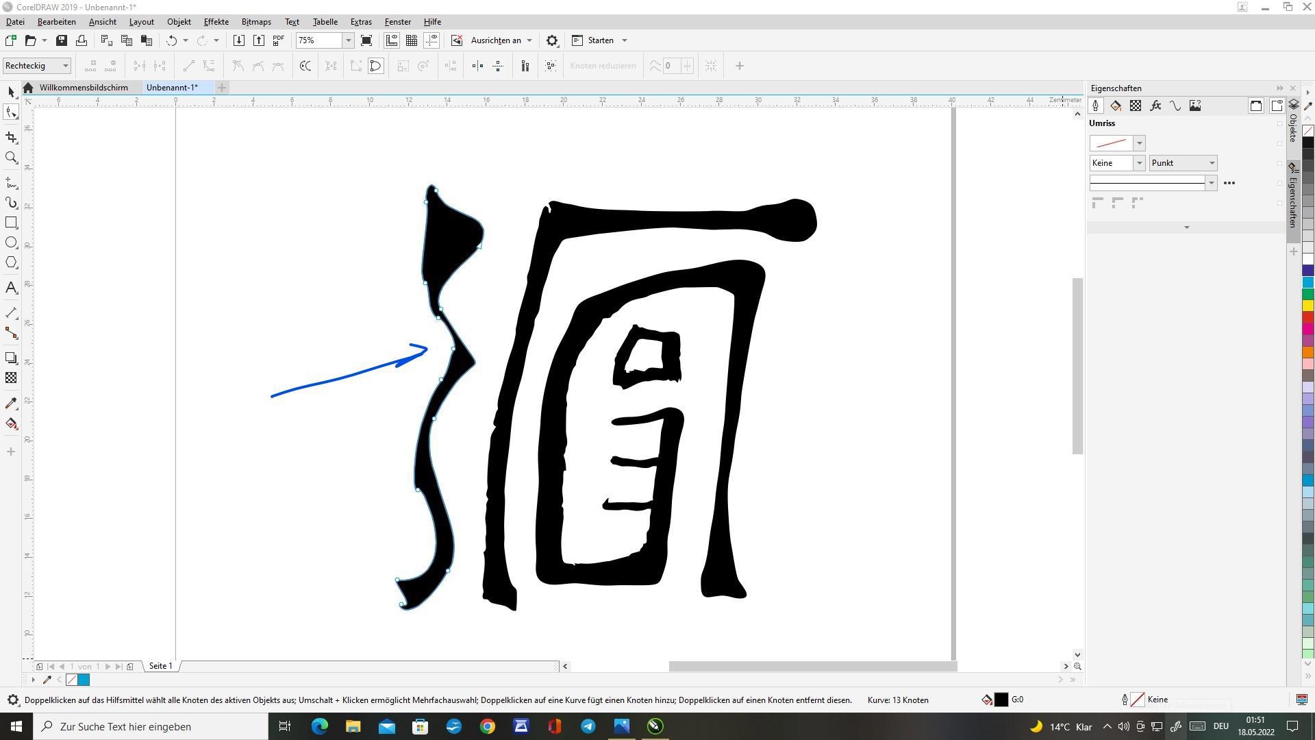Choose the Ellipse tool

[x=11, y=243]
